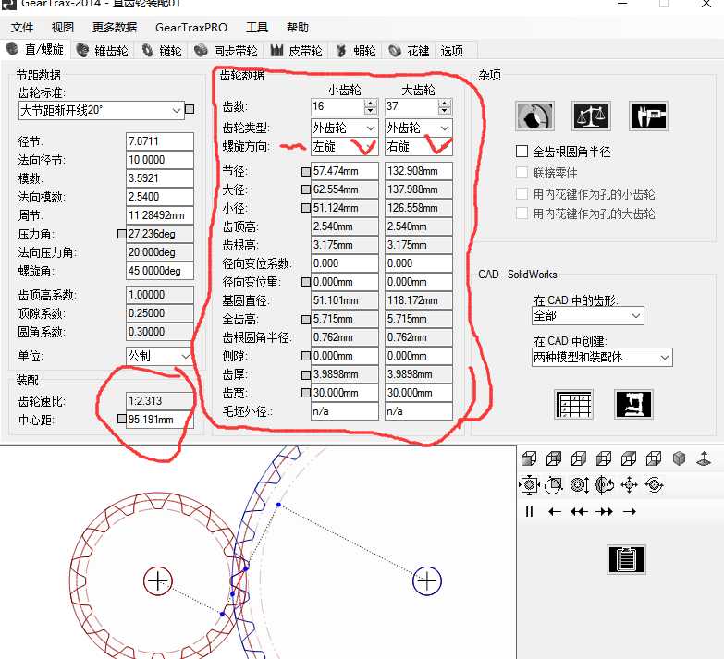This screenshot has width=724, height=659.
Task: Step animation forward with single right arrow
Action: click(630, 511)
